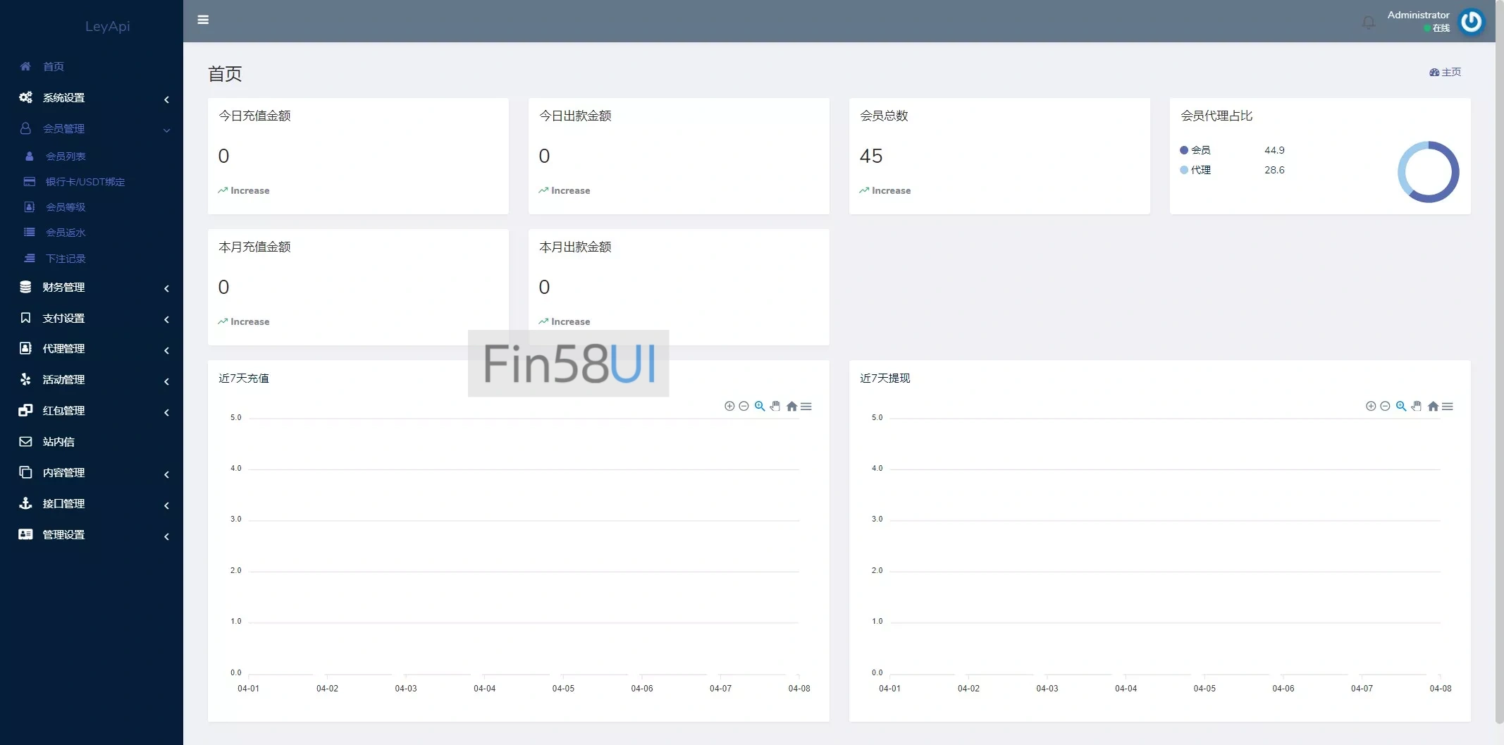Open the notification bell icon

pos(1368,23)
